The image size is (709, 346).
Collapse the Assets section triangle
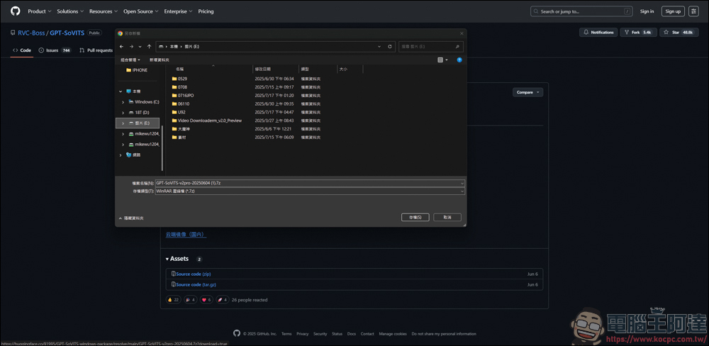(167, 259)
